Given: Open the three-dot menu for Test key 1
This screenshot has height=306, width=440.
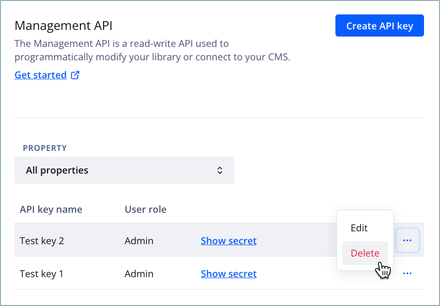Looking at the screenshot, I should pos(407,274).
